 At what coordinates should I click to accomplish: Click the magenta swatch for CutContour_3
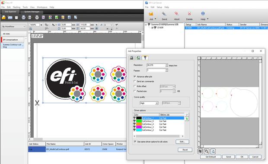click(x=139, y=127)
